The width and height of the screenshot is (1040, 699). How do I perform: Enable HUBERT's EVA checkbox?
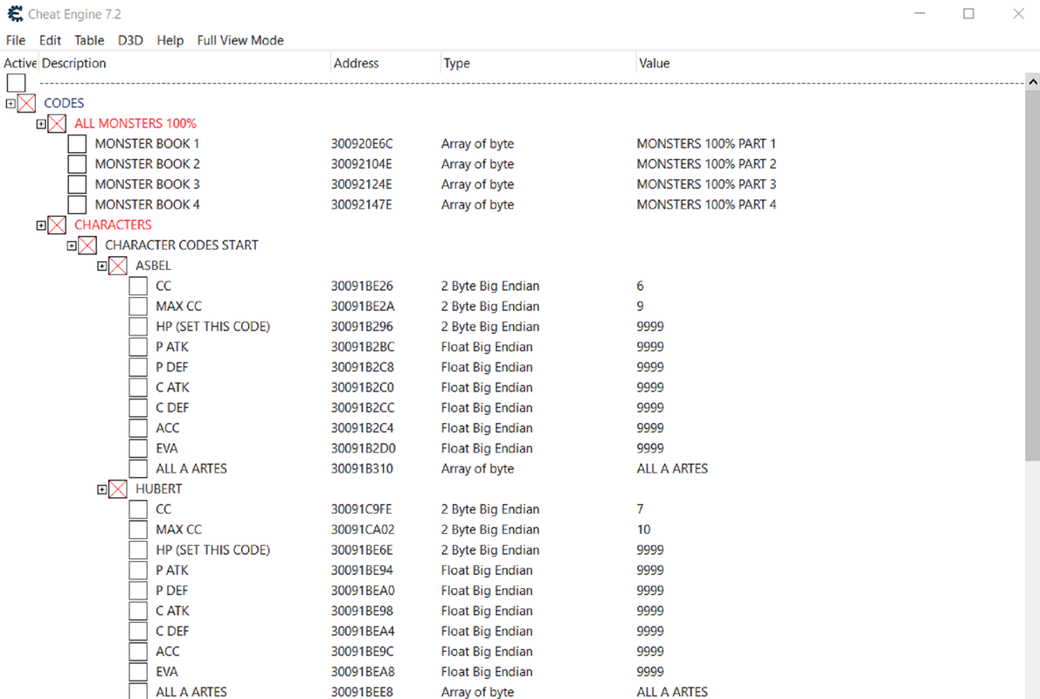[x=138, y=672]
